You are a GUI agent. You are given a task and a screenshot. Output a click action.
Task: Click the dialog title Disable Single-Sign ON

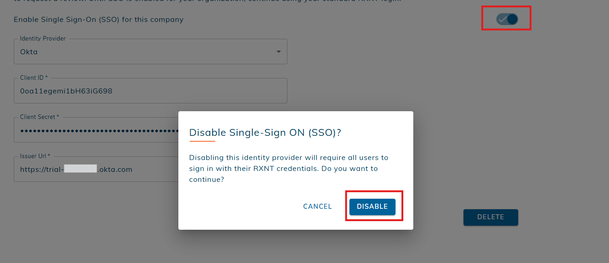click(265, 133)
